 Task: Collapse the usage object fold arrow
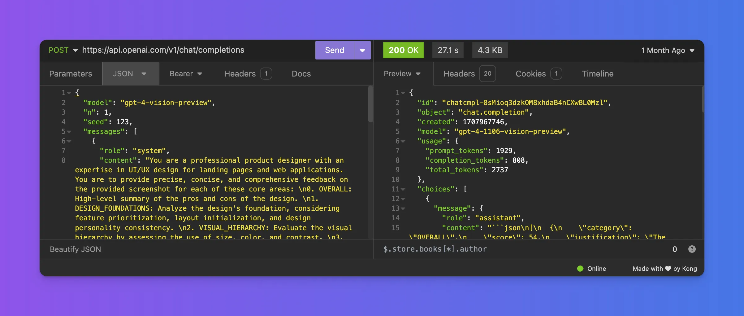(x=403, y=141)
